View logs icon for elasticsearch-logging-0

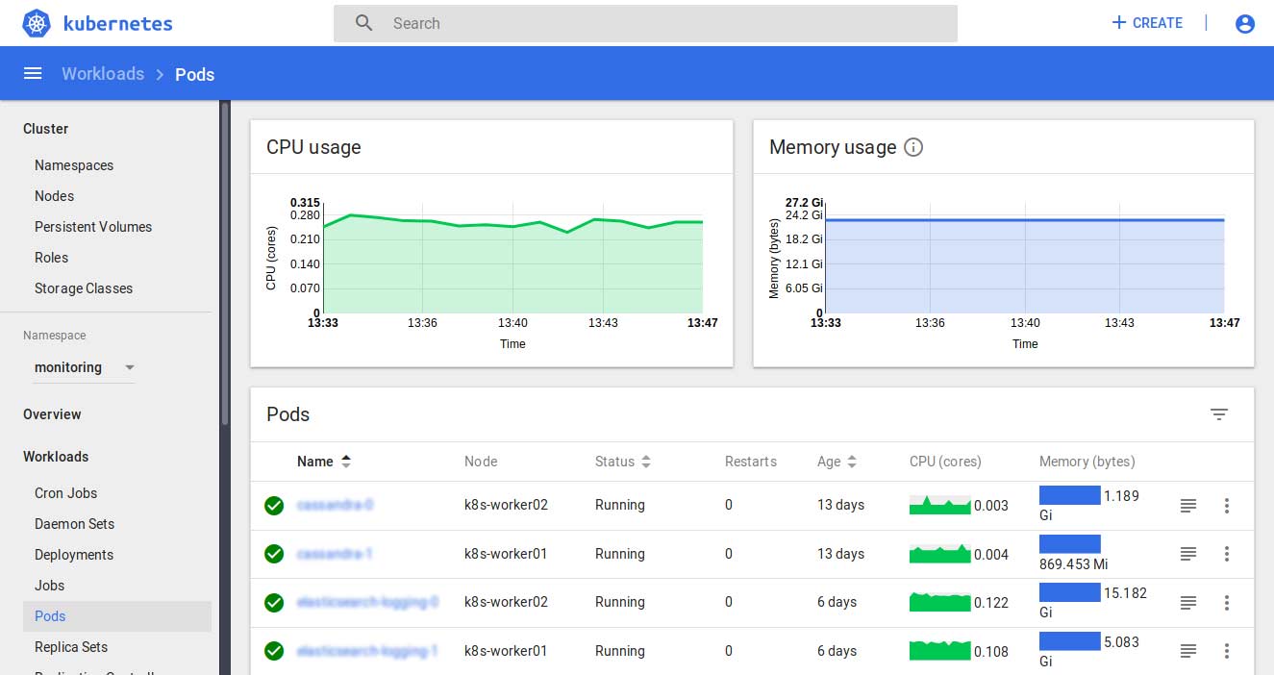point(1188,603)
